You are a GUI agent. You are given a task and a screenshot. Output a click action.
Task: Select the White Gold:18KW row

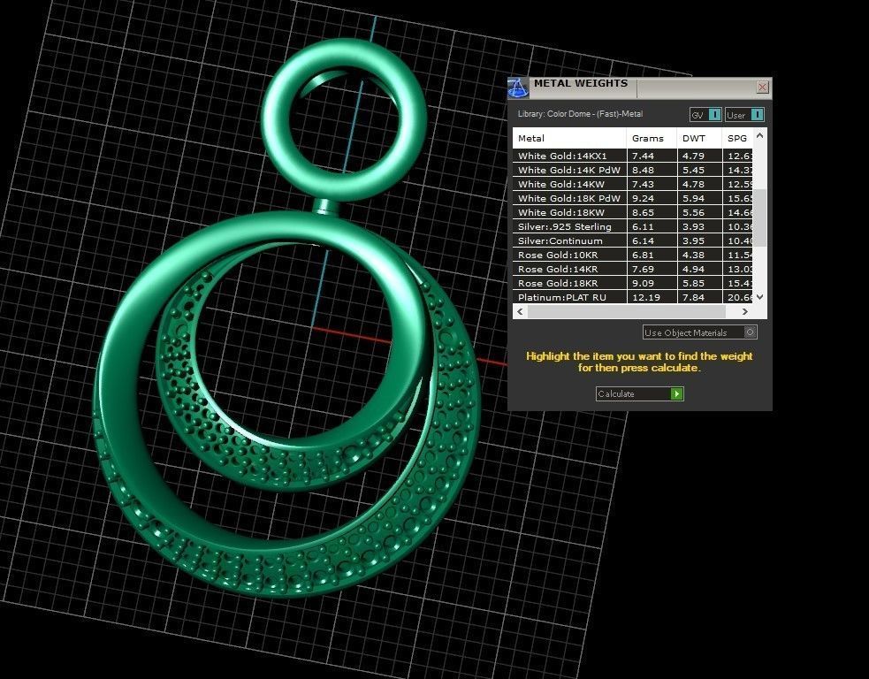[x=633, y=212]
